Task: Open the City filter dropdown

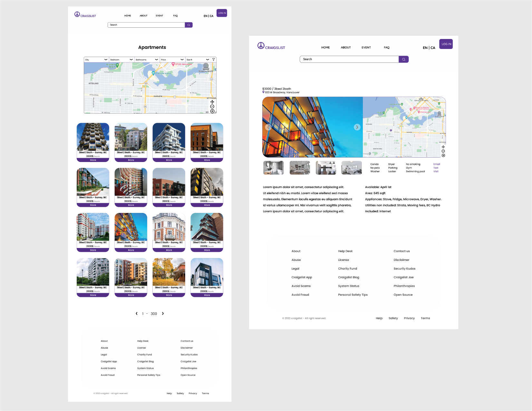Action: (96, 60)
